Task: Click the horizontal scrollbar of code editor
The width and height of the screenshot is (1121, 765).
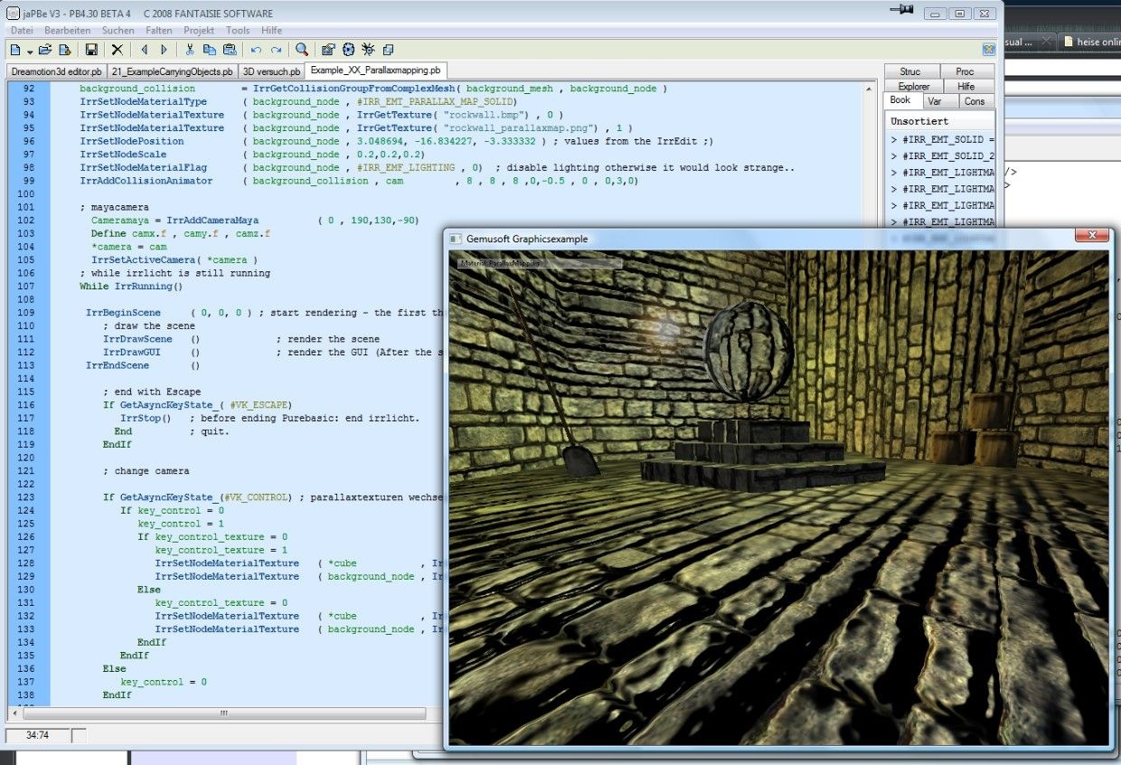Action: click(222, 713)
